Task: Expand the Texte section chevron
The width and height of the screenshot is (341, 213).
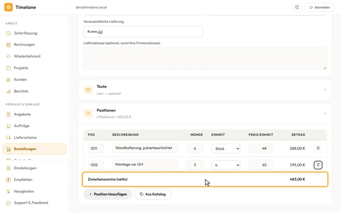Action: [325, 90]
